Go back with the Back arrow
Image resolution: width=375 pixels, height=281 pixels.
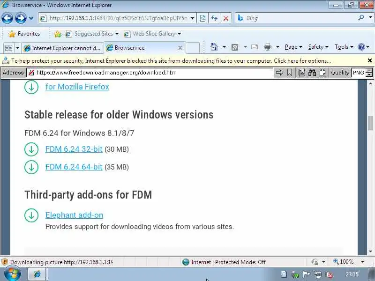click(x=7, y=18)
